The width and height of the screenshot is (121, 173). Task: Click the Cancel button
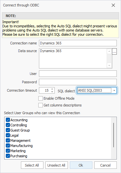click(106, 165)
